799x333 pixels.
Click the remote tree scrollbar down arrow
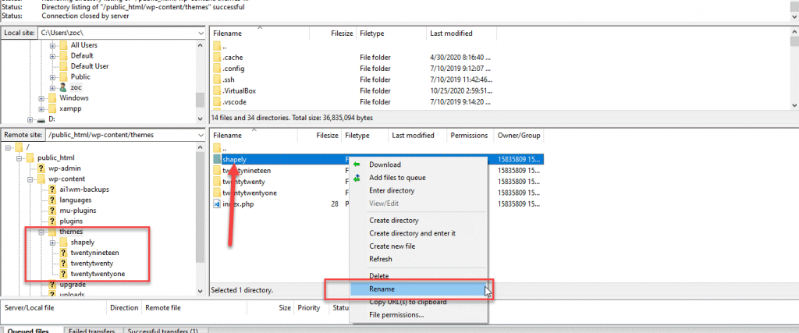click(200, 291)
